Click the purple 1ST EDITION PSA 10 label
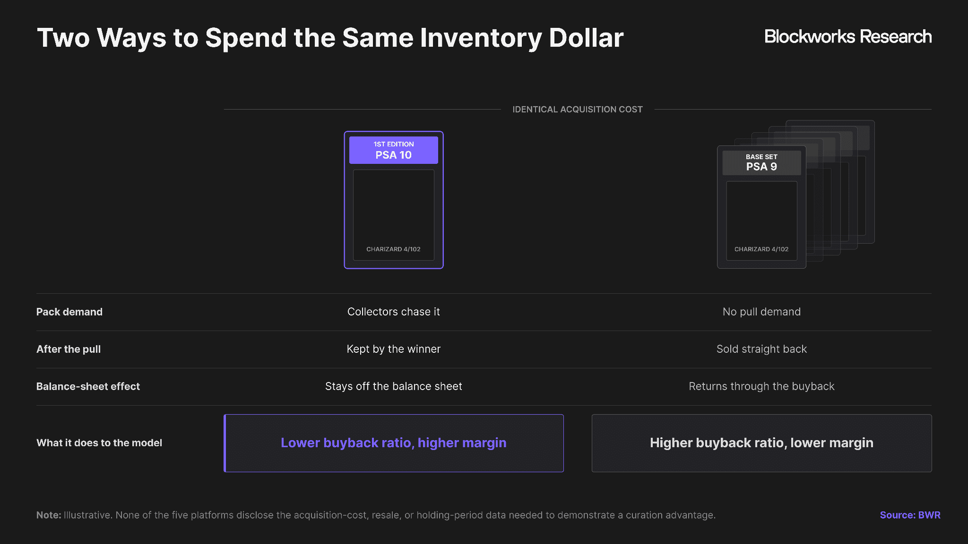Image resolution: width=968 pixels, height=544 pixels. [x=393, y=150]
